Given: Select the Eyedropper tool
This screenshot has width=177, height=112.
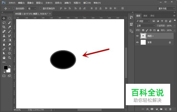Looking at the screenshot, I should point(10,27).
